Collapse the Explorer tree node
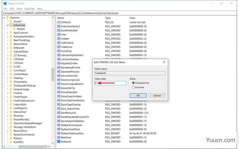 click(4, 18)
